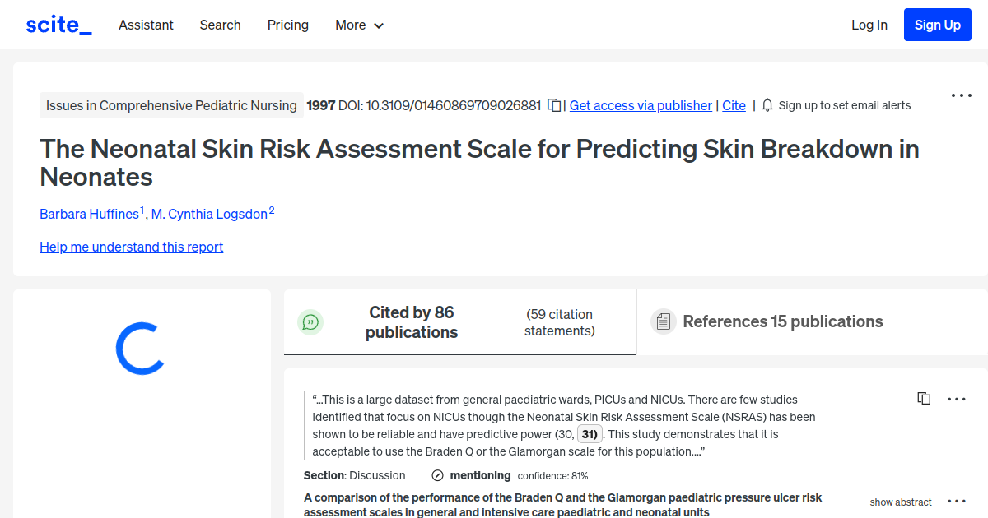Click Help me understand this report
Screen dimensions: 988x518
point(131,247)
